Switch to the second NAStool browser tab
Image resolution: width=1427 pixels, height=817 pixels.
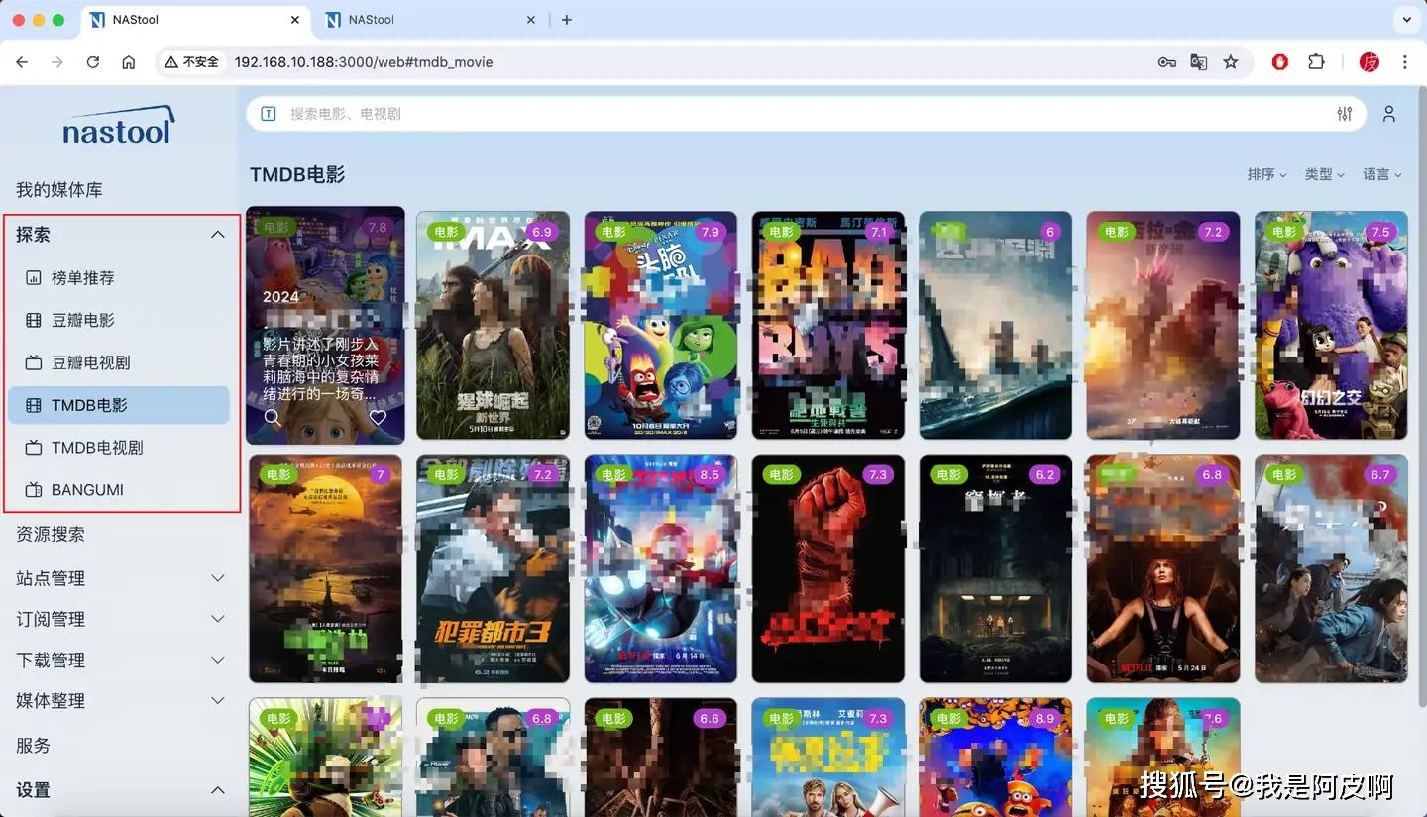[x=426, y=20]
